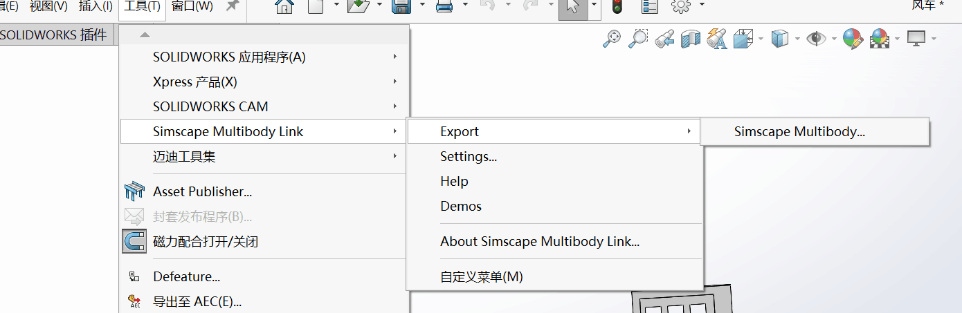Toggle the Hide/Show Items eye icon
This screenshot has height=313, width=962.
(x=817, y=39)
